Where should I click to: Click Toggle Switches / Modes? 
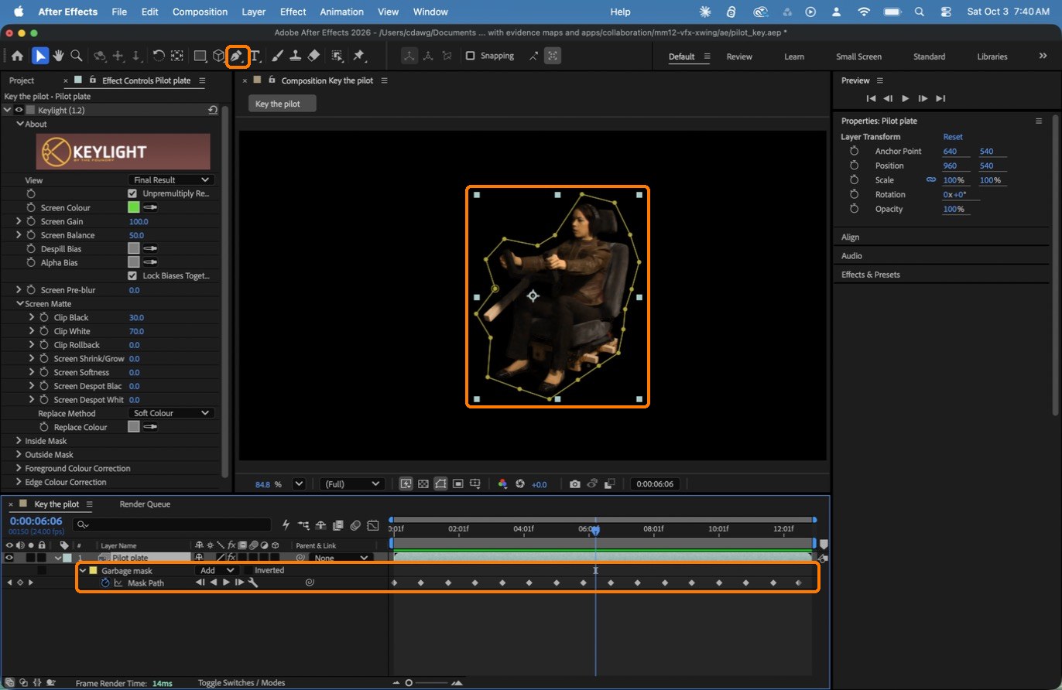[242, 683]
